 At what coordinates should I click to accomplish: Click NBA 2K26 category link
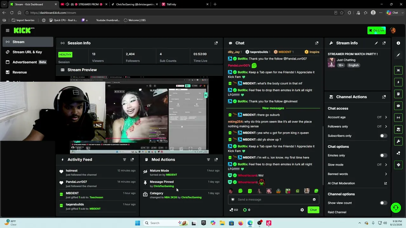[171, 198]
